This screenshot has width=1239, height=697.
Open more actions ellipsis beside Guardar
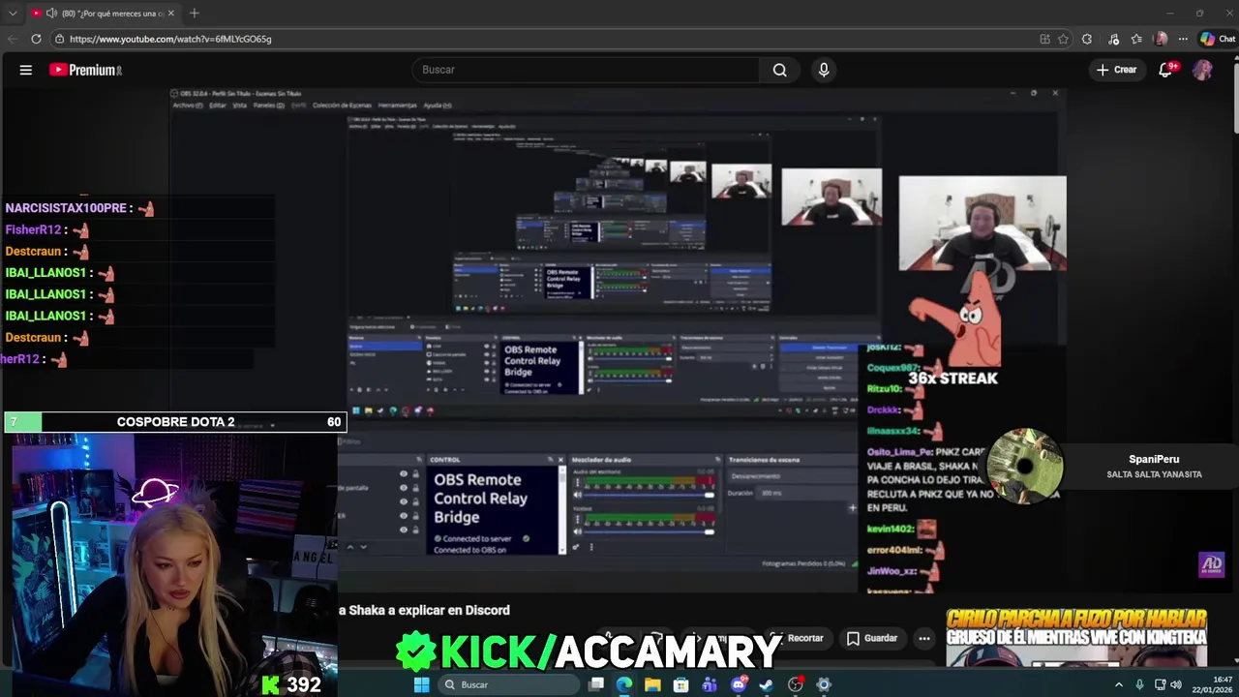(x=924, y=638)
